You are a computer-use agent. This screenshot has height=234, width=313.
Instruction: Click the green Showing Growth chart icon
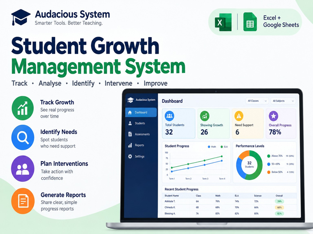[205, 116]
